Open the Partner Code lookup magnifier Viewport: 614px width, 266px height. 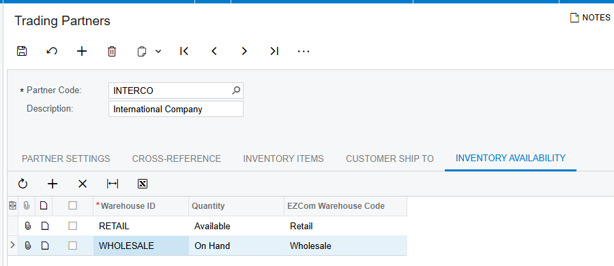pyautogui.click(x=236, y=90)
